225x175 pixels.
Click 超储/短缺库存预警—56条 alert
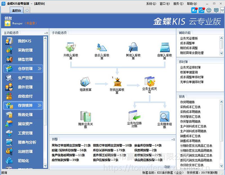click(69, 150)
